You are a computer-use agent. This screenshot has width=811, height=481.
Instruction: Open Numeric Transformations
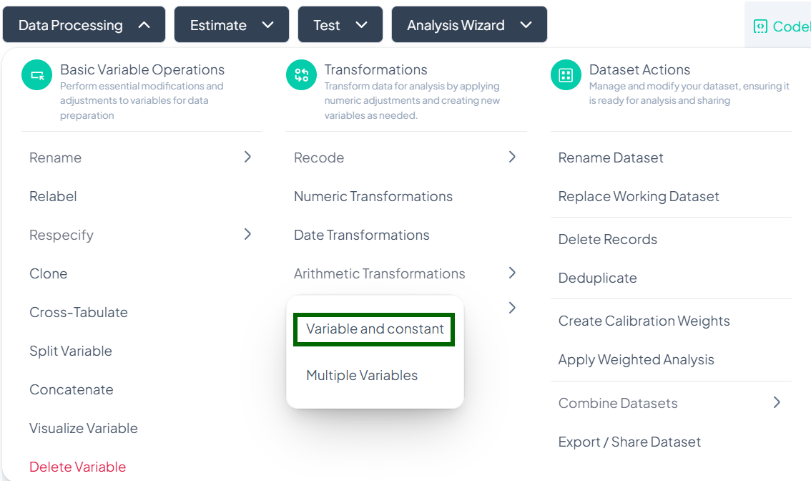[x=373, y=196]
